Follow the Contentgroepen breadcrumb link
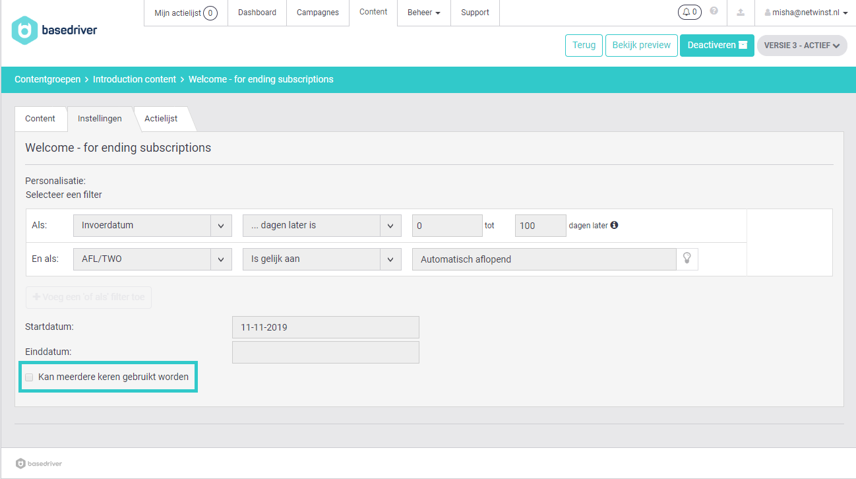The height and width of the screenshot is (479, 856). [47, 79]
